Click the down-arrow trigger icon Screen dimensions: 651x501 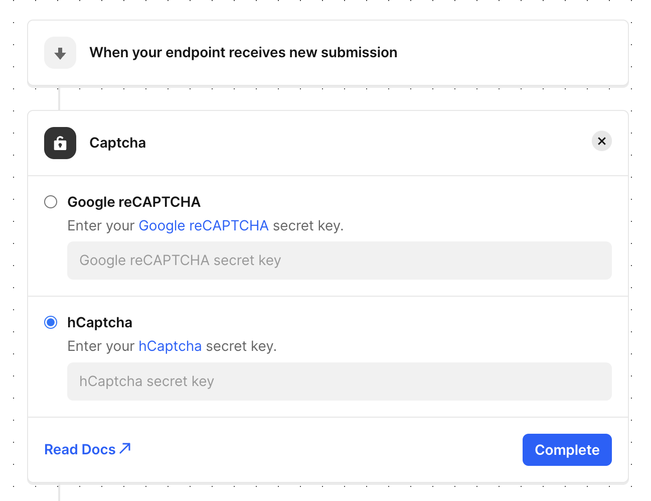pyautogui.click(x=60, y=53)
